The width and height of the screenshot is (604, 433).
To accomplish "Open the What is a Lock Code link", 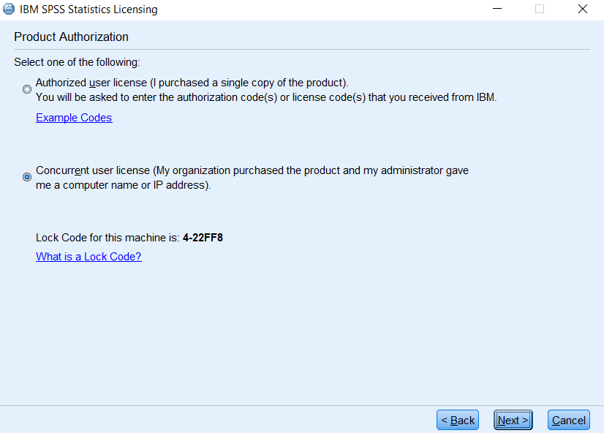I will coord(88,257).
